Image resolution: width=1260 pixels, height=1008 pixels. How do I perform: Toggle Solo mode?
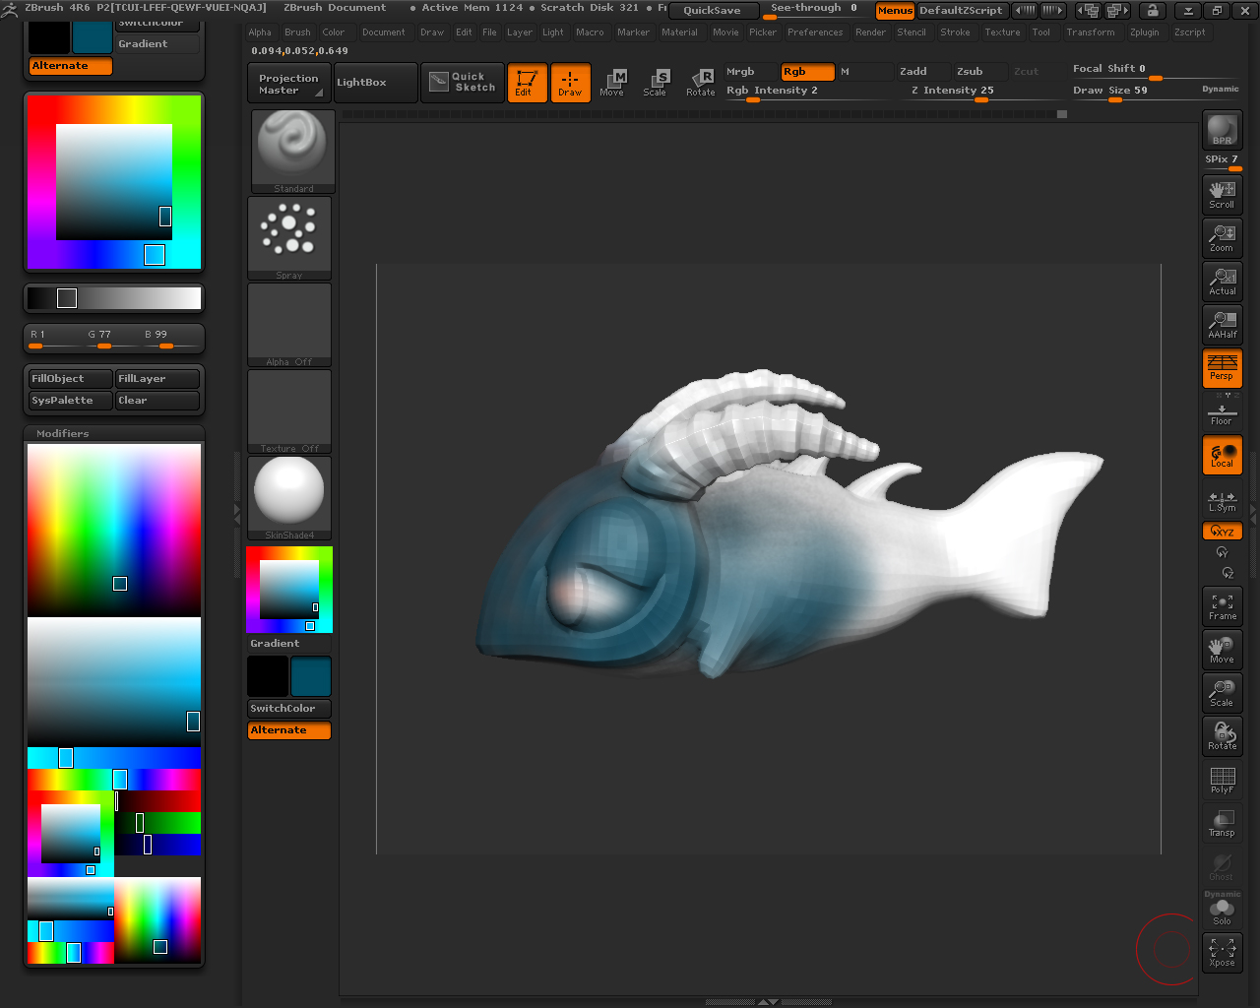click(1222, 912)
